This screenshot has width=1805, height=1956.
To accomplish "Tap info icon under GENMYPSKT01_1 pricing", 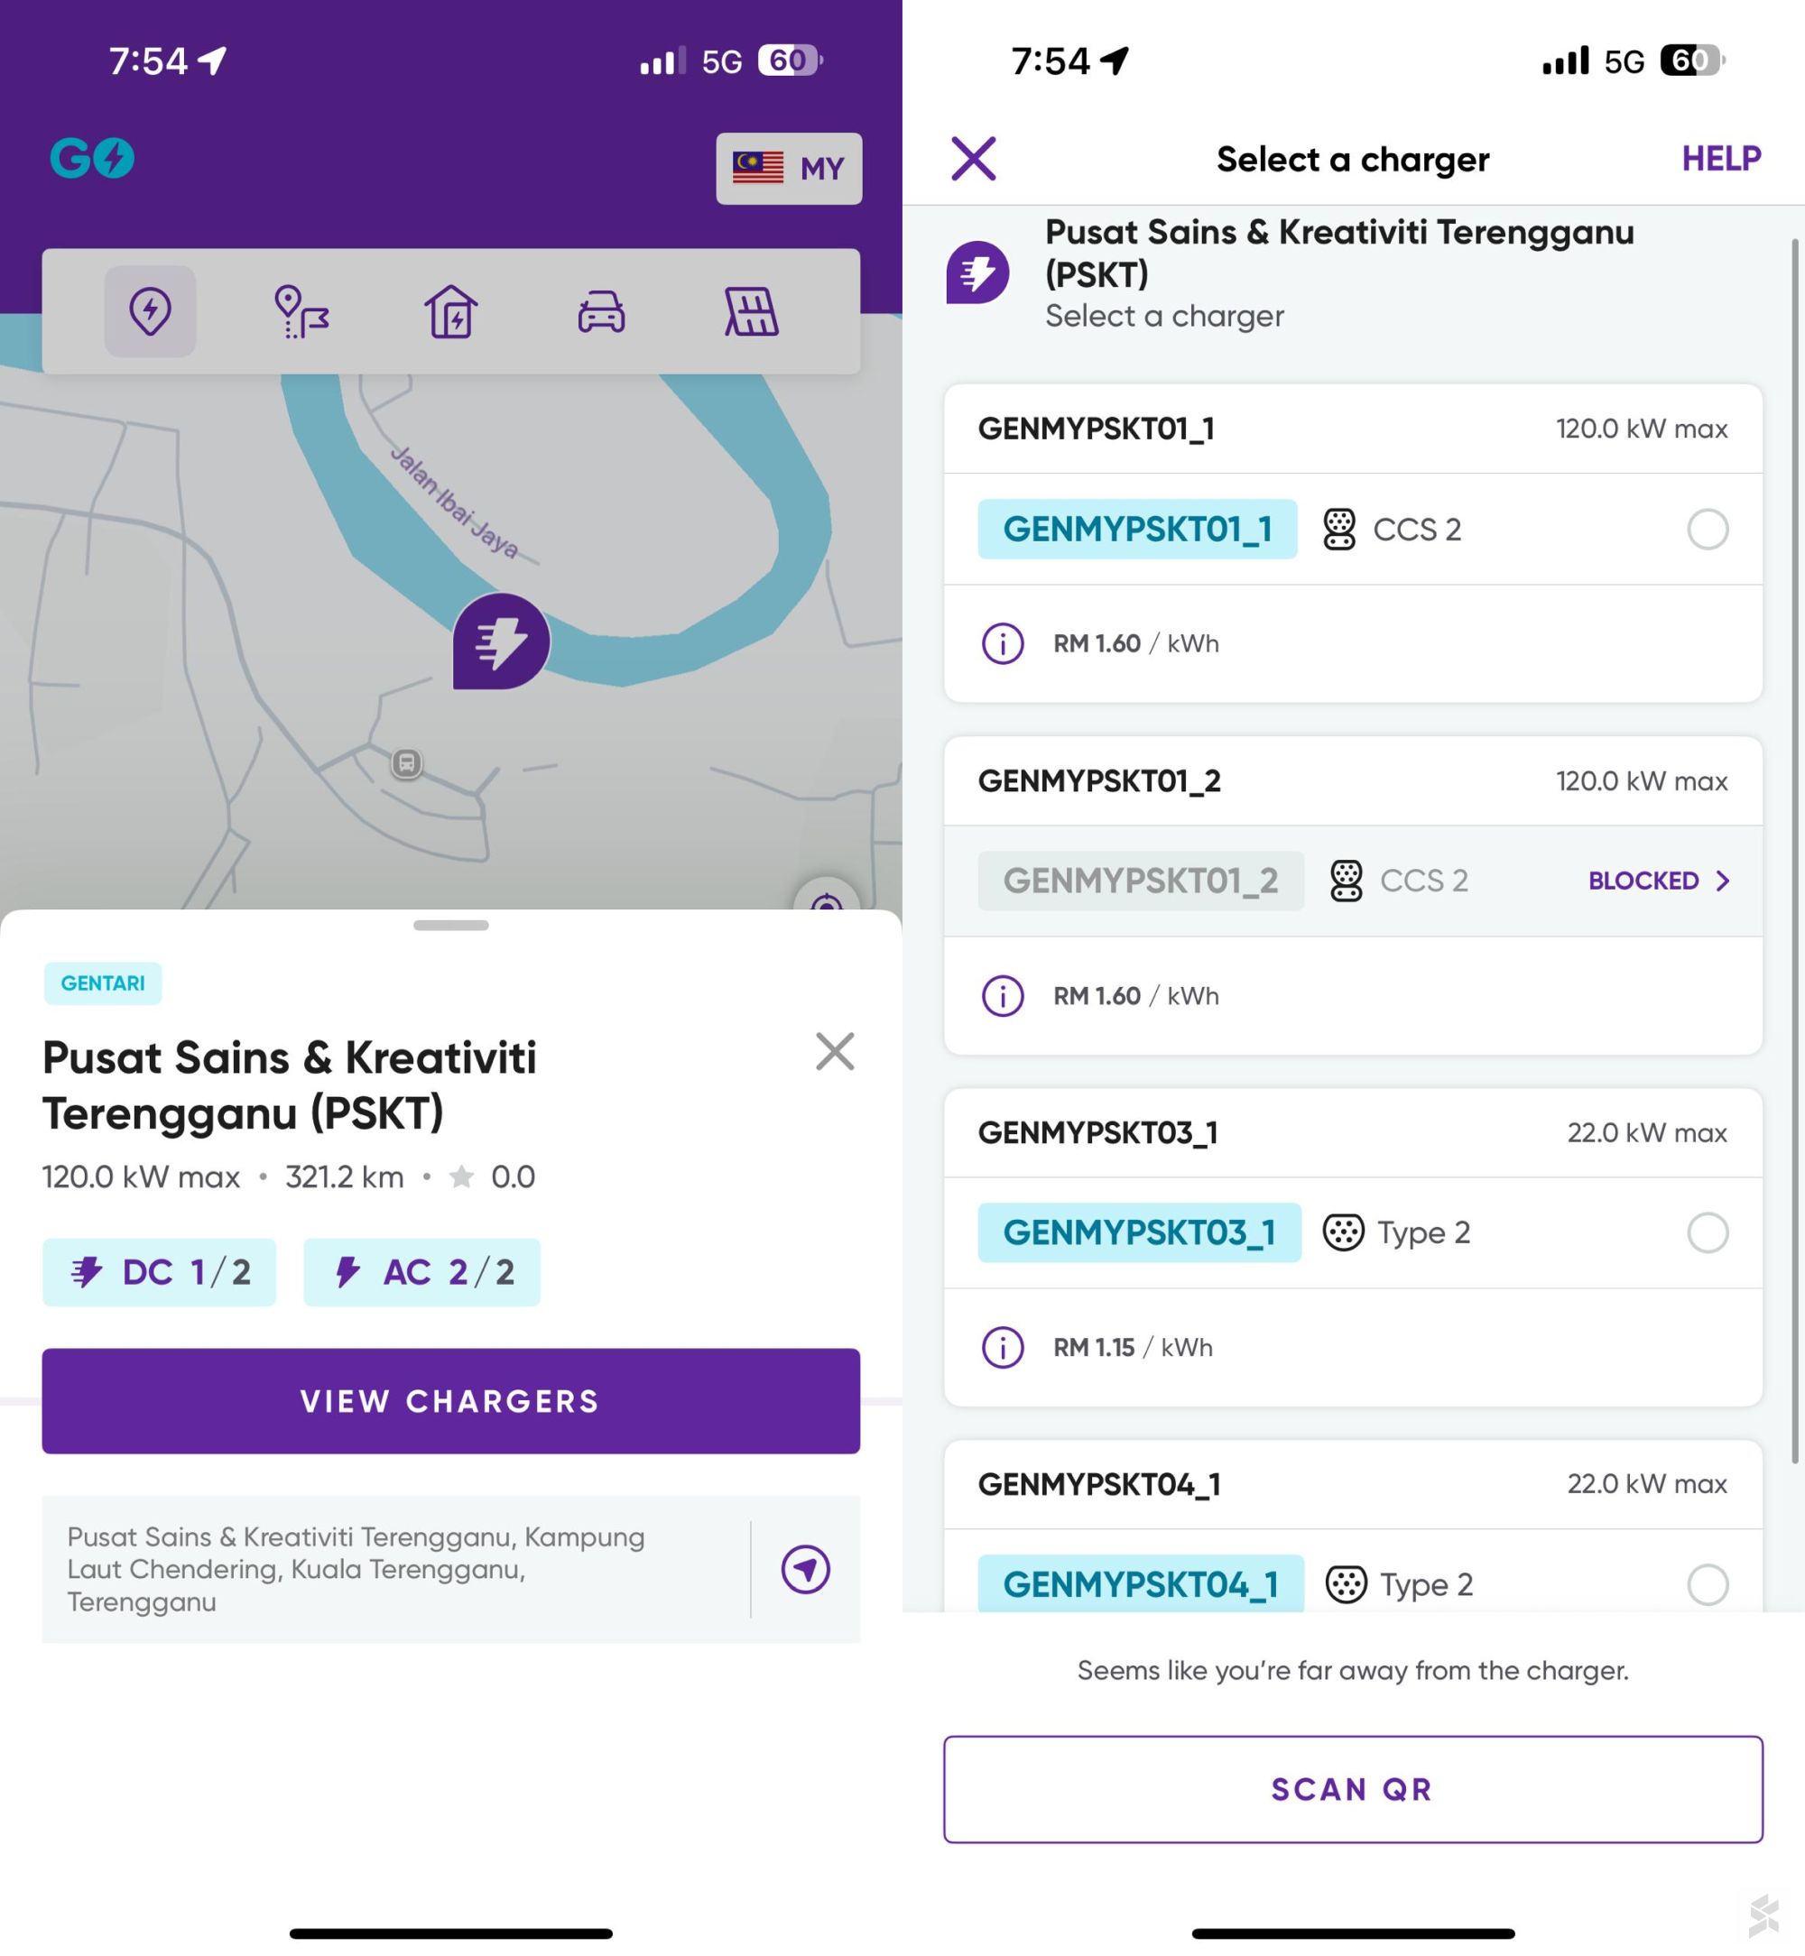I will pos(1002,643).
